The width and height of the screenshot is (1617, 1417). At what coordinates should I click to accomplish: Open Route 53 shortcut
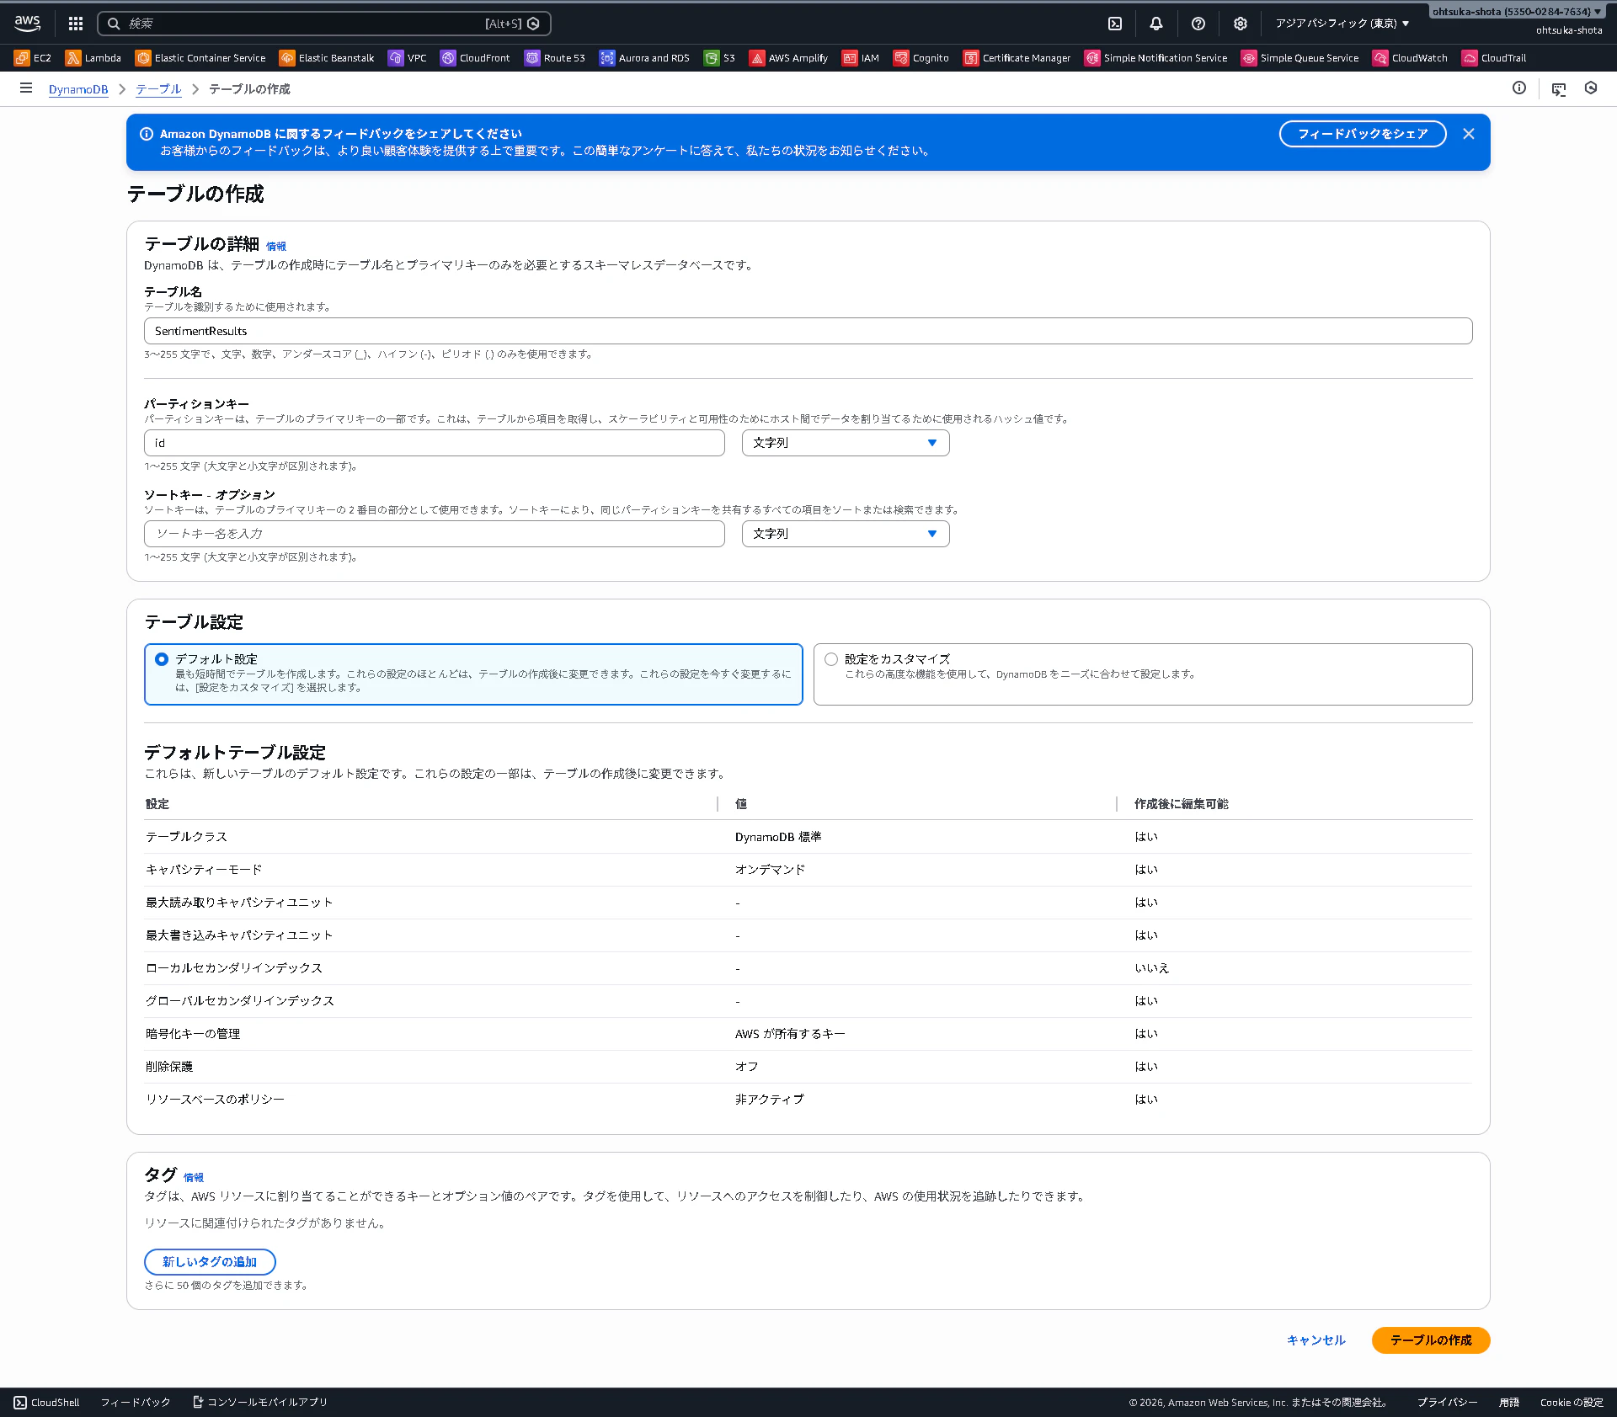[555, 58]
